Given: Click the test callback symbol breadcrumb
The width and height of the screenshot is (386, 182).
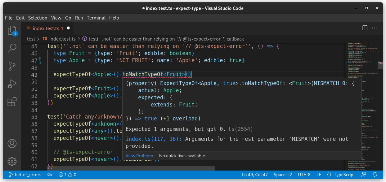Looking at the screenshot, I should (163, 39).
